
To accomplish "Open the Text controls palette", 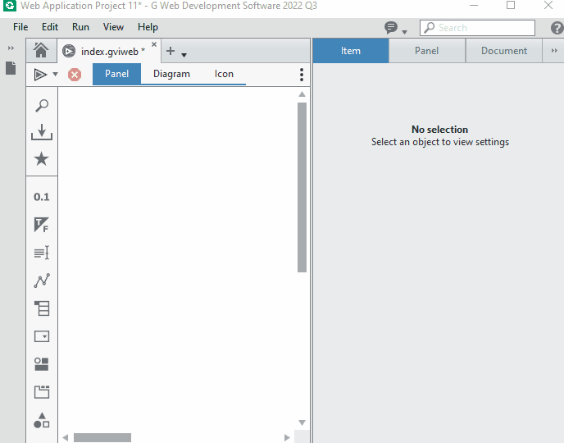I will pos(41,253).
